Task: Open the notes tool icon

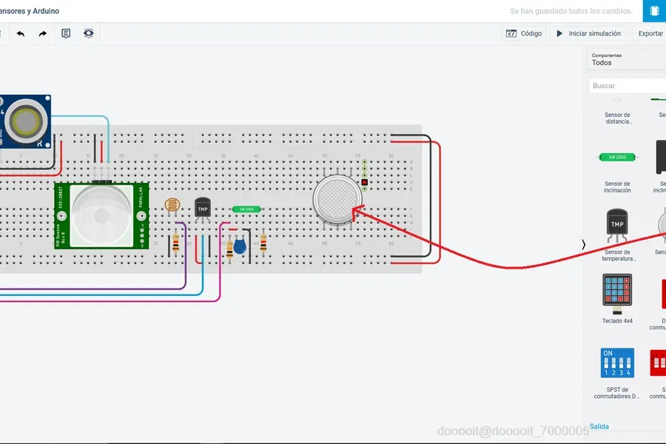Action: point(66,33)
